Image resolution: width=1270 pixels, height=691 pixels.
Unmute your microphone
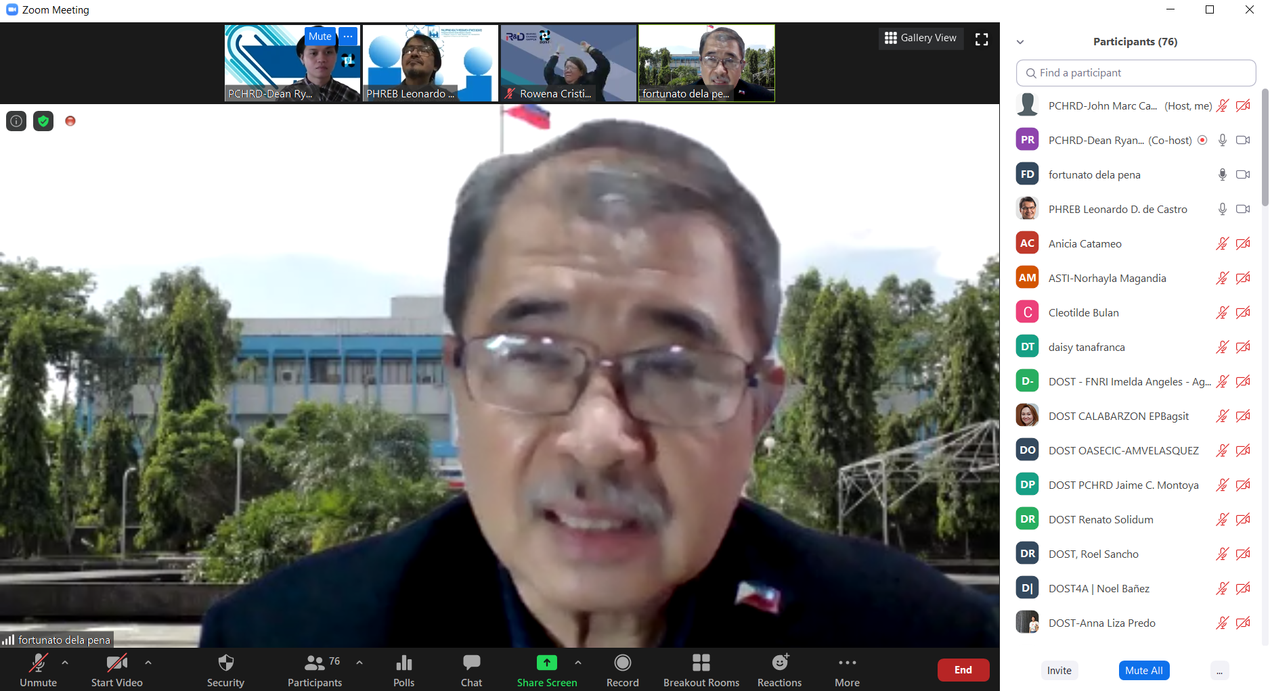tap(38, 663)
